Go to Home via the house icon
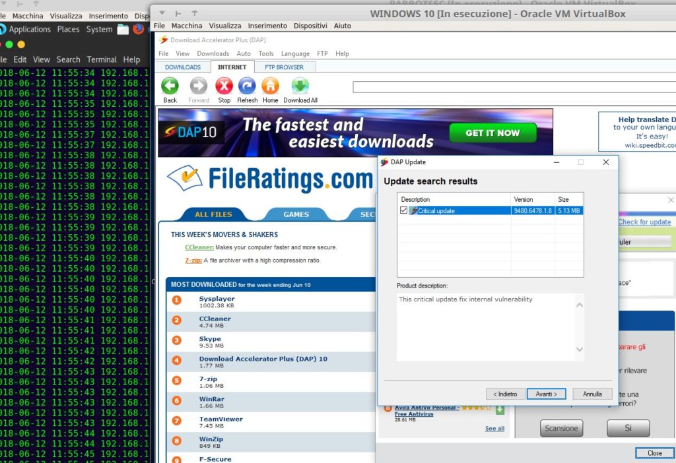676x463 pixels. click(x=270, y=86)
